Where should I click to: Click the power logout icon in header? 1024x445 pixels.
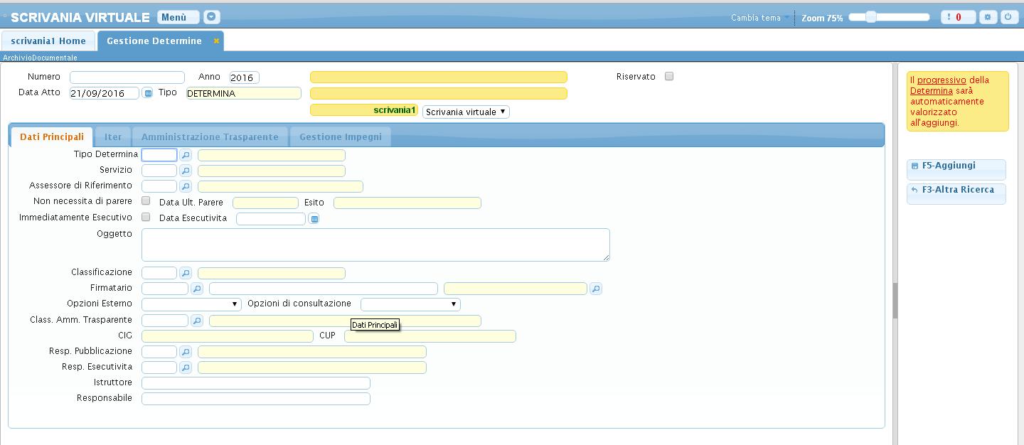tap(1008, 17)
